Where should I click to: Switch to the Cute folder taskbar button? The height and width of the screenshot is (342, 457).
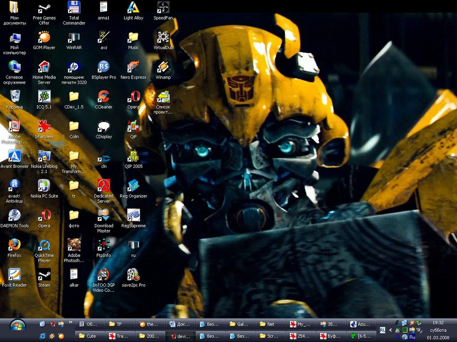(90, 336)
